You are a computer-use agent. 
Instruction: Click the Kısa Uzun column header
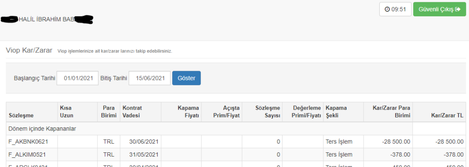pyautogui.click(x=77, y=112)
